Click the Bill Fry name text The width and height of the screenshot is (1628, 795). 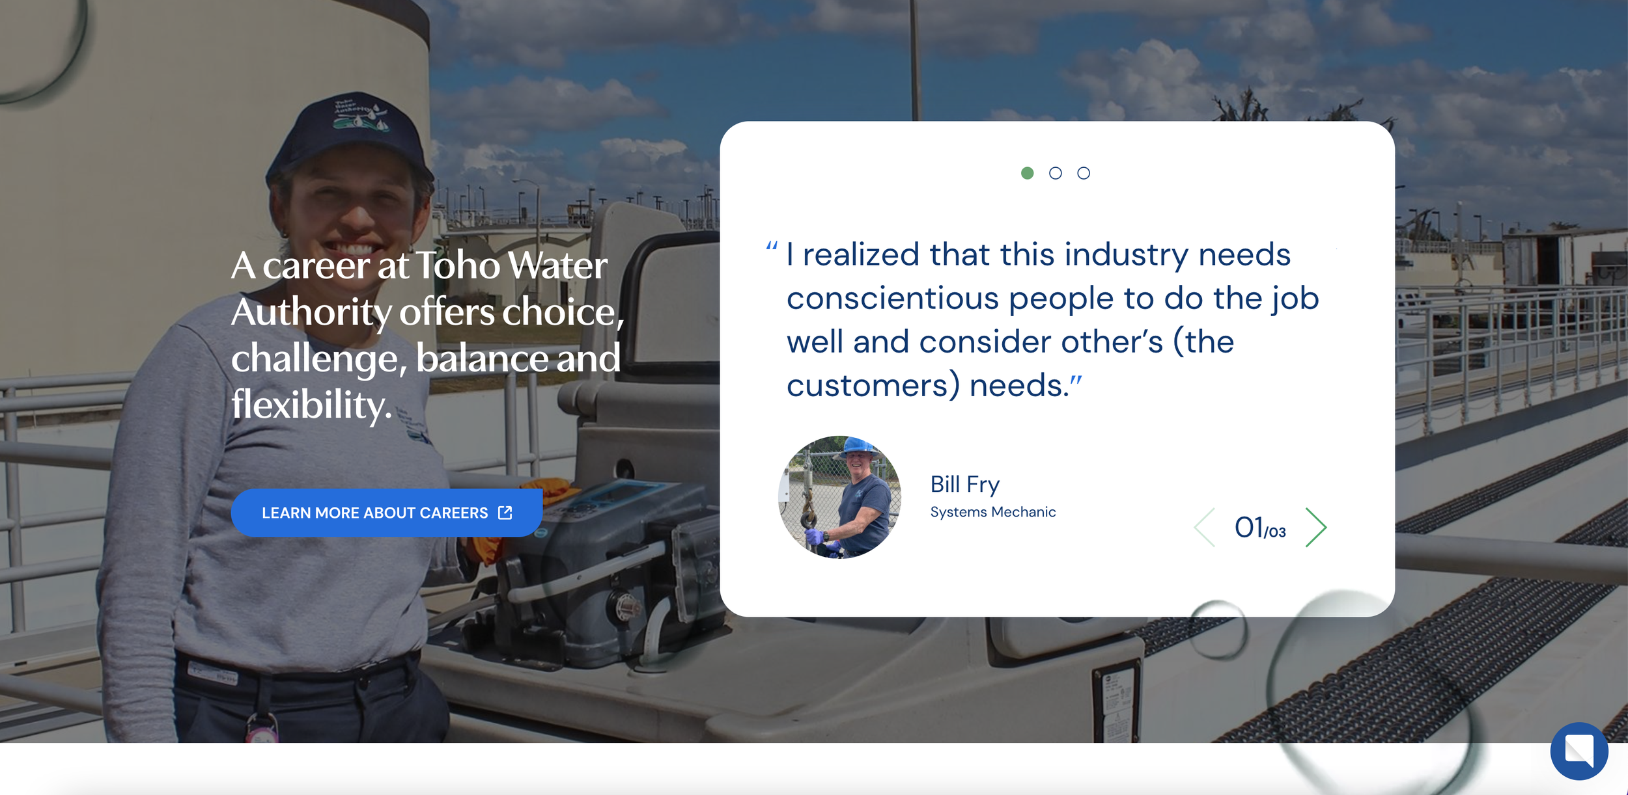pyautogui.click(x=964, y=485)
